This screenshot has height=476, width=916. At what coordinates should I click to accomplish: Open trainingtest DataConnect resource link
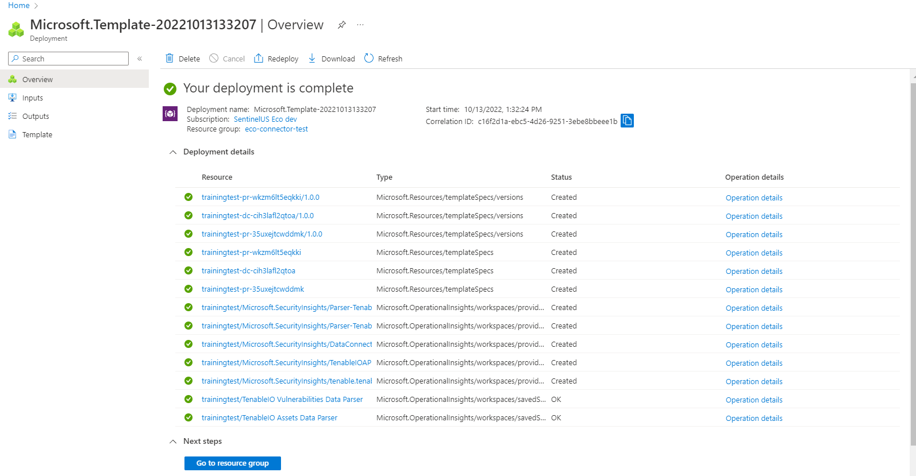287,344
